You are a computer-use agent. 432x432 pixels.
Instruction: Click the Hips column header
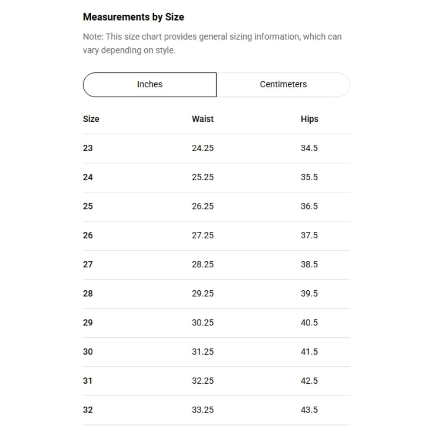coord(309,119)
